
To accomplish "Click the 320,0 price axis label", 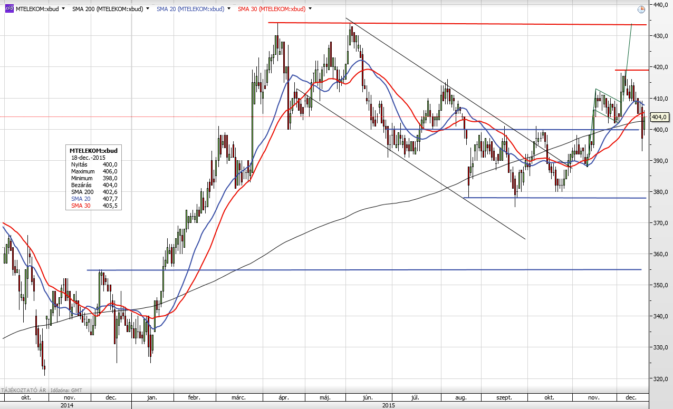I will (x=661, y=378).
